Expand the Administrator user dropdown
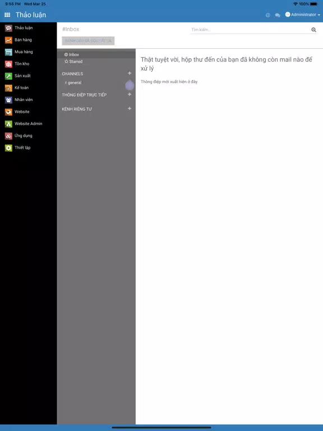Image resolution: width=323 pixels, height=431 pixels. 303,15
